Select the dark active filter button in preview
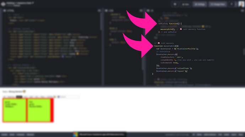 [19, 97]
